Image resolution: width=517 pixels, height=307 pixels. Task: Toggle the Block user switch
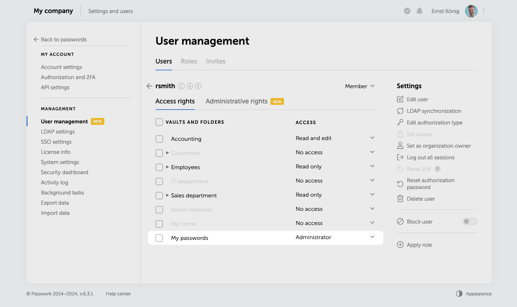coord(470,221)
